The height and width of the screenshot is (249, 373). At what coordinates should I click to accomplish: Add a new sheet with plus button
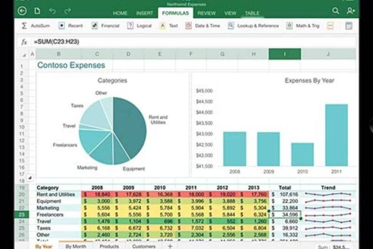(170, 246)
